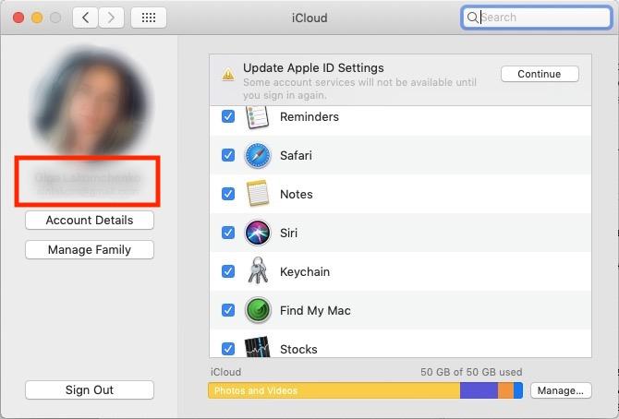Screen dimensions: 619x419
Task: Open Manage... storage button
Action: click(561, 390)
